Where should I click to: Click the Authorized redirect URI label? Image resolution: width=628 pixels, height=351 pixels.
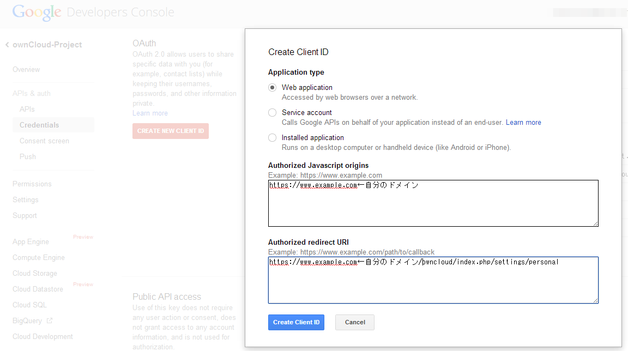pyautogui.click(x=309, y=243)
